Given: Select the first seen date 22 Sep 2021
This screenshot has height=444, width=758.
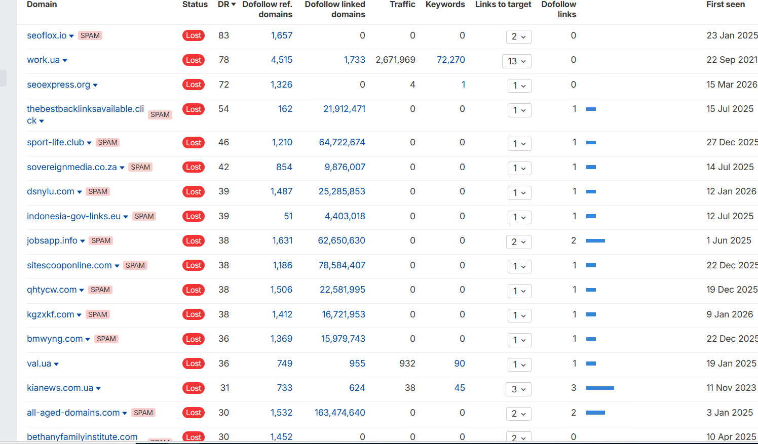Looking at the screenshot, I should point(732,60).
